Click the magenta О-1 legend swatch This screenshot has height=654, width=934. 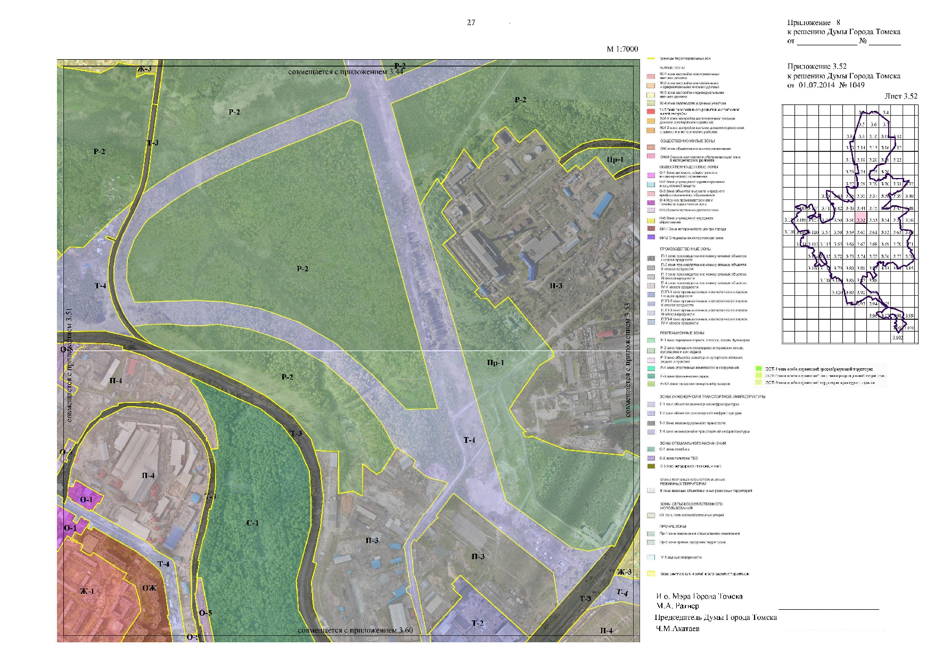650,174
